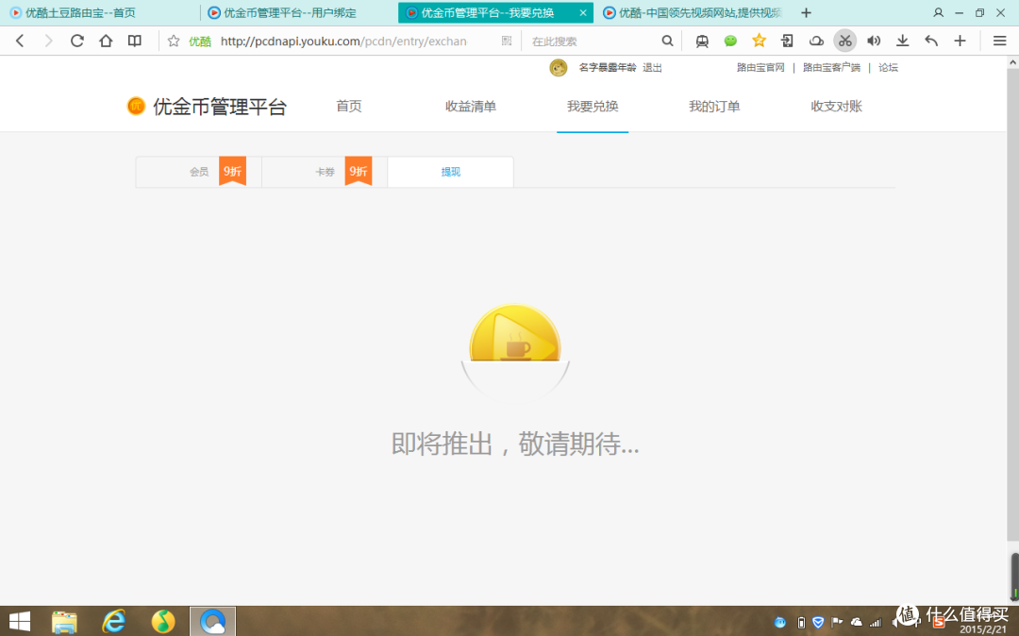1019x636 pixels.
Task: Click the 即将推出，敬请期待 message
Action: click(x=515, y=444)
